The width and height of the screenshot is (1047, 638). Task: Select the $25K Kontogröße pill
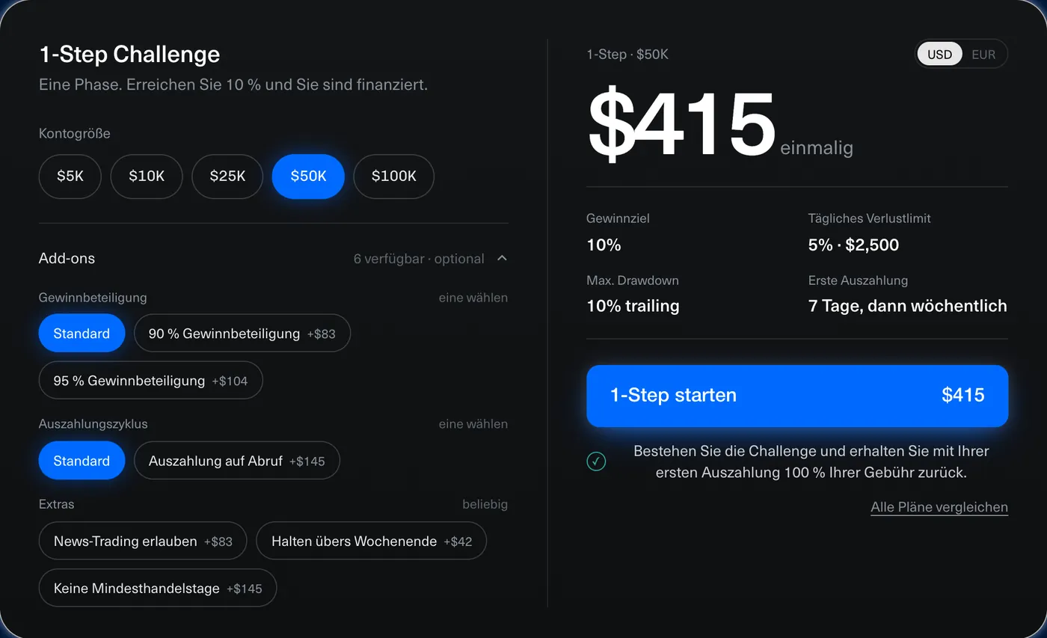(227, 177)
